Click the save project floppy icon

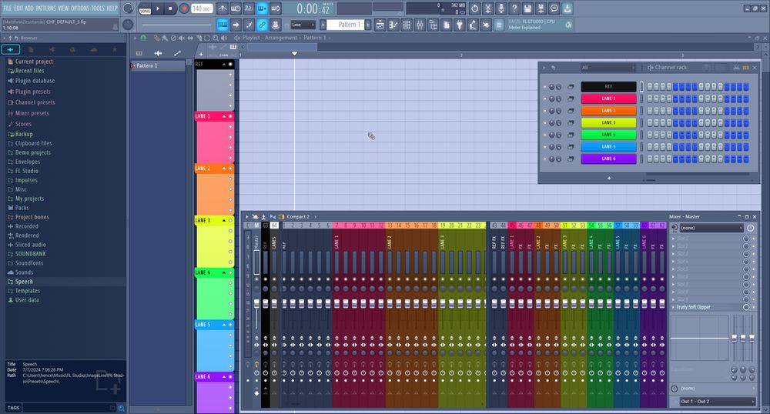(x=527, y=8)
